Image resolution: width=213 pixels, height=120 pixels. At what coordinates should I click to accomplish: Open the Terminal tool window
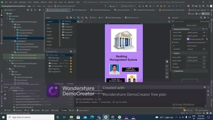(36, 110)
